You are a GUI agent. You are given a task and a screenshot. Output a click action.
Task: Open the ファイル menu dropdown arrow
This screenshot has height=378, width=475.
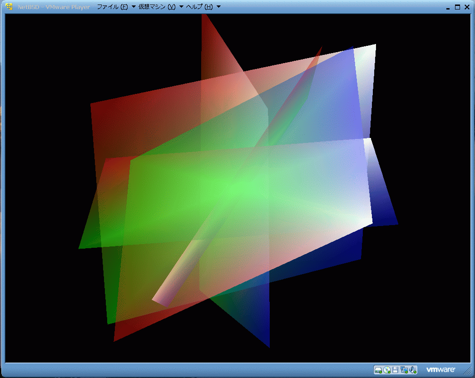(133, 7)
